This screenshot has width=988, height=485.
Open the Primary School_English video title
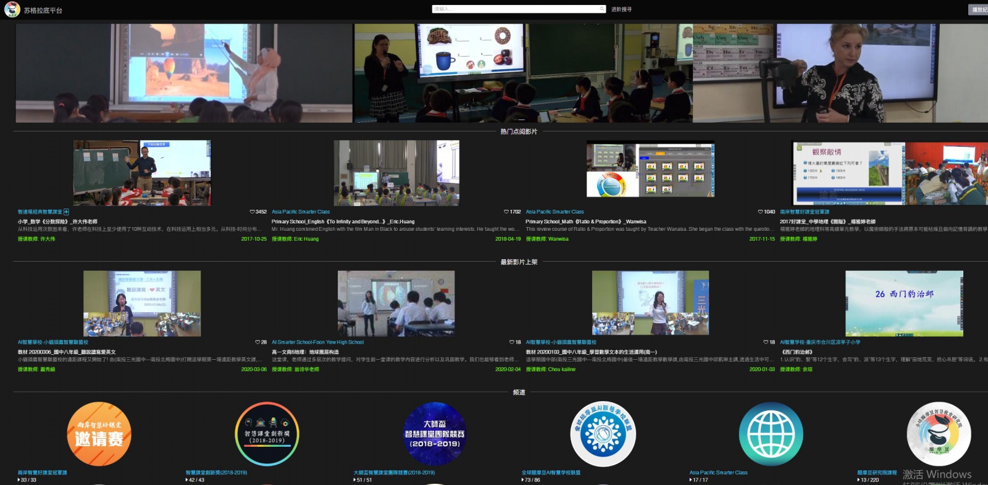coord(343,222)
